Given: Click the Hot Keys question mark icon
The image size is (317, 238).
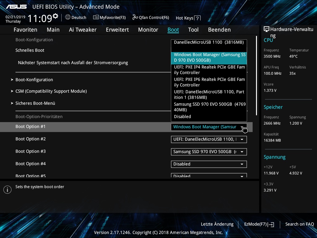Looking at the screenshot, I should [197, 18].
